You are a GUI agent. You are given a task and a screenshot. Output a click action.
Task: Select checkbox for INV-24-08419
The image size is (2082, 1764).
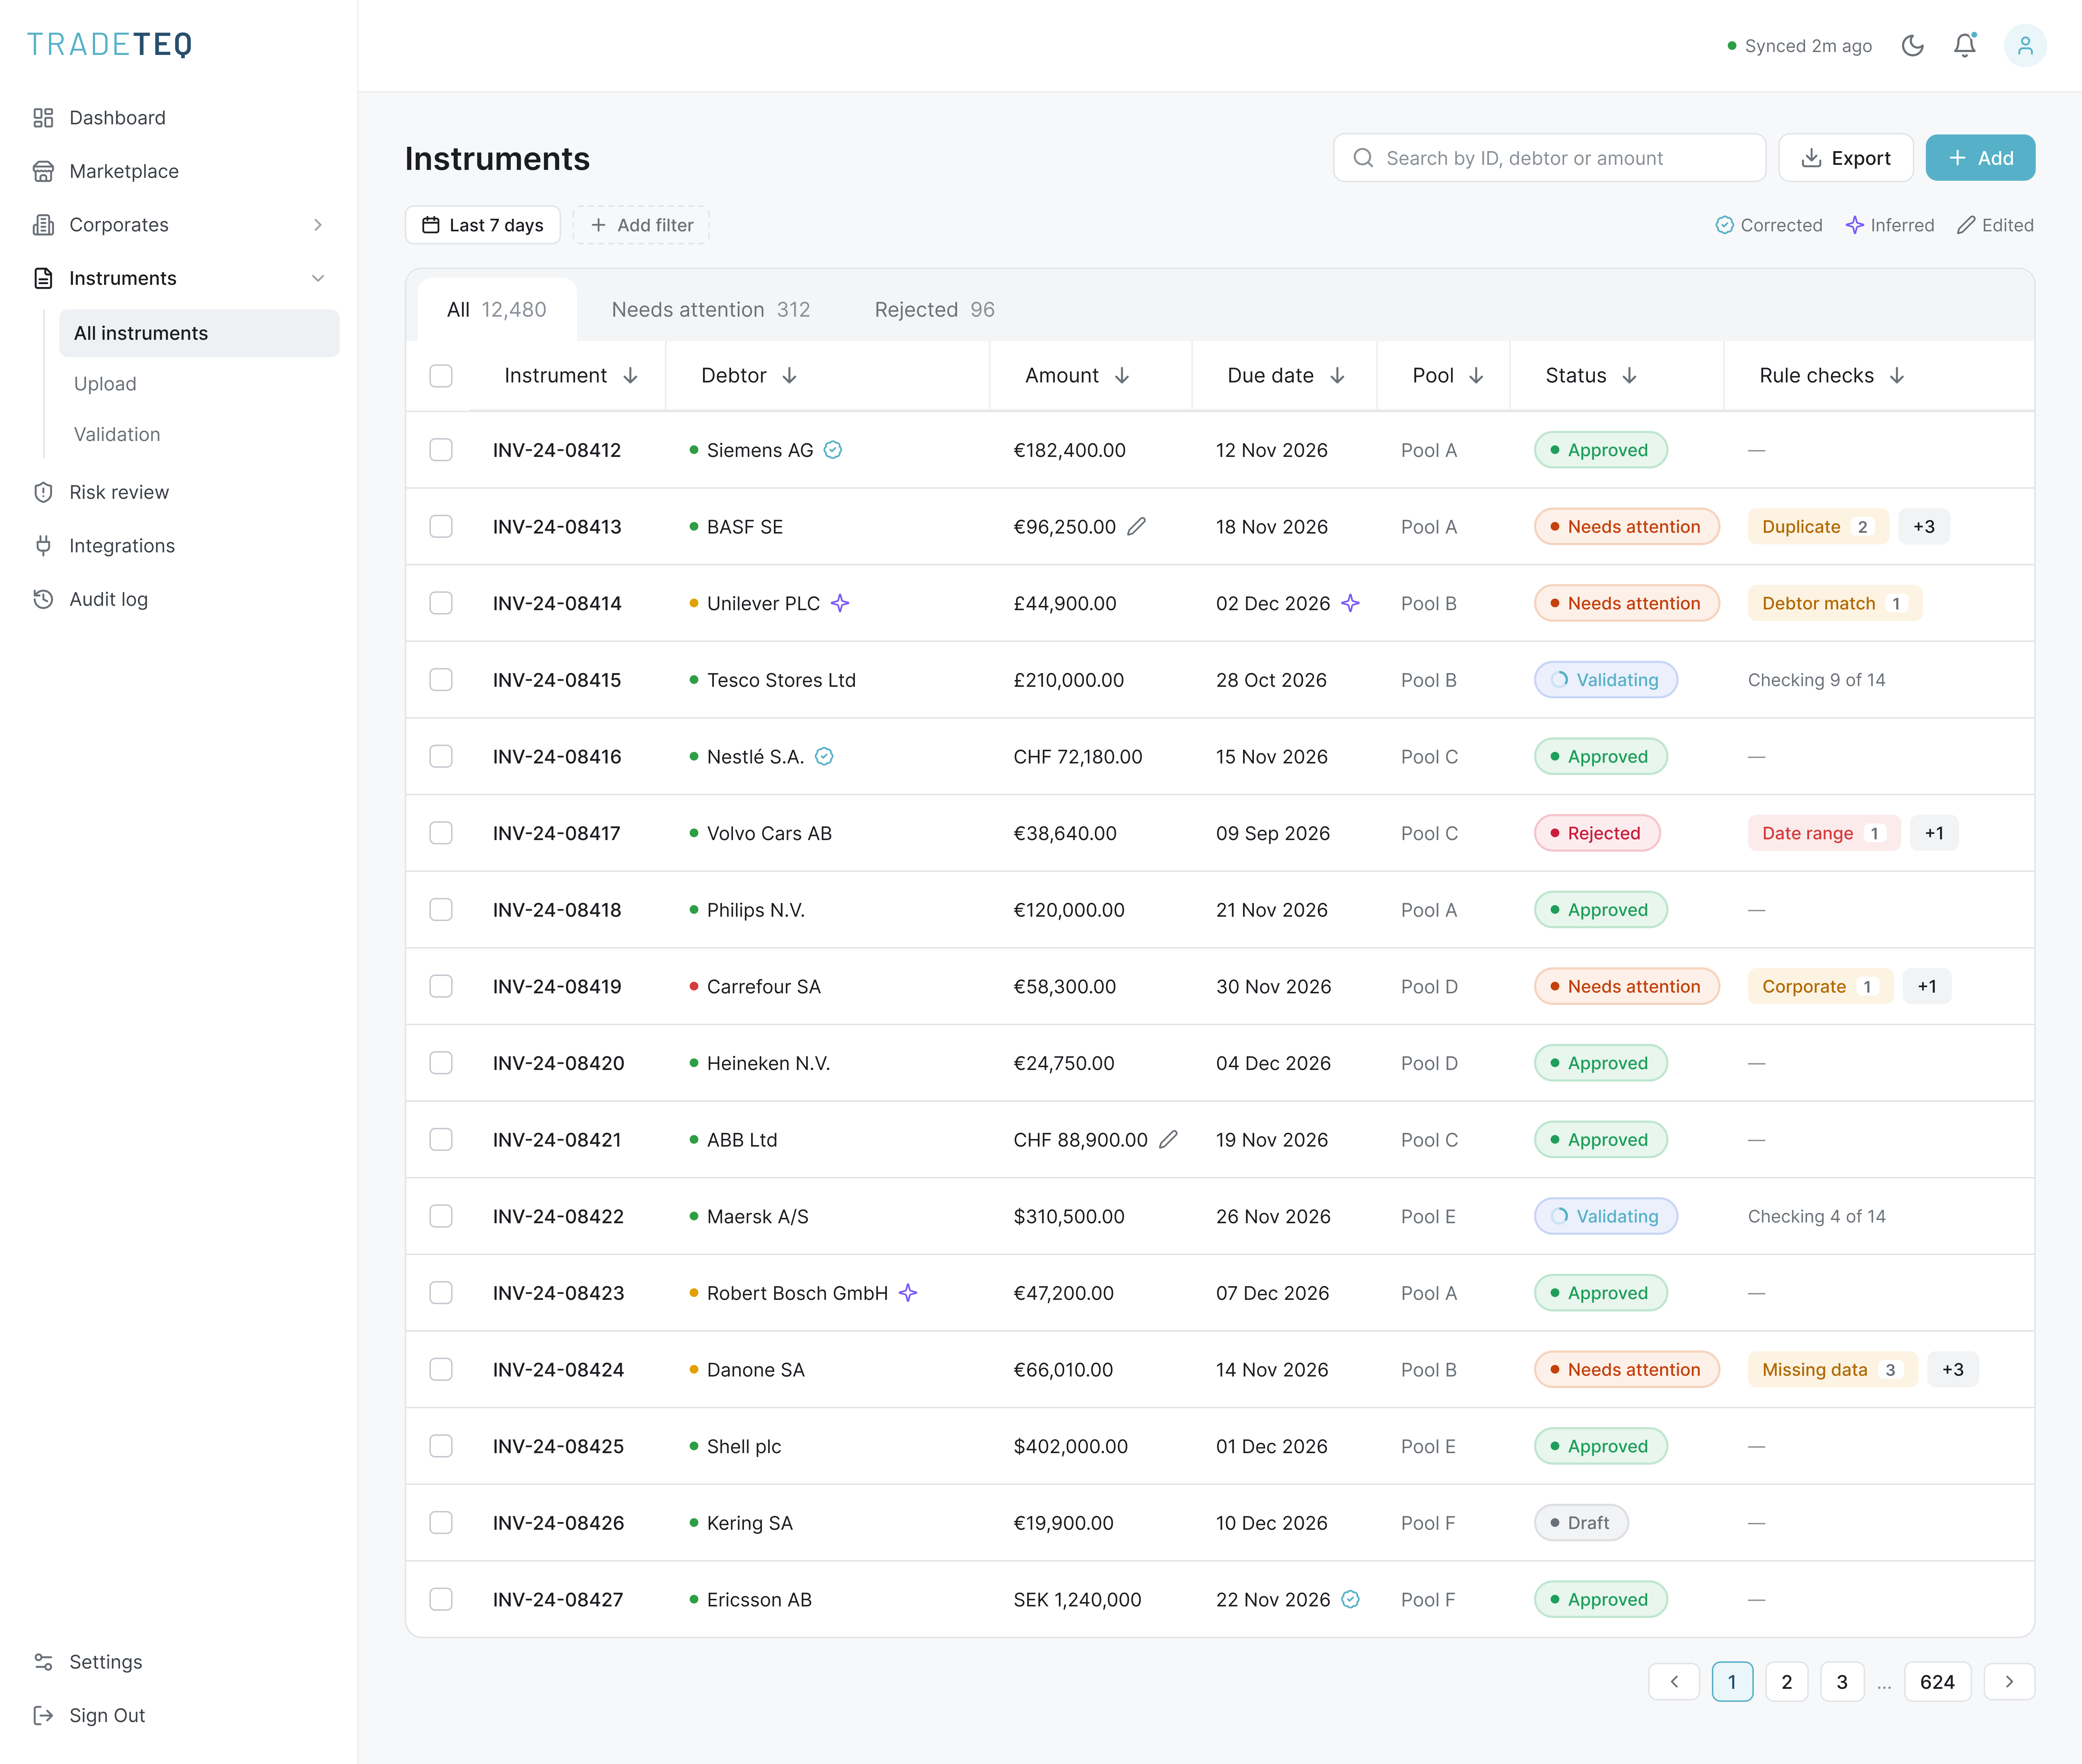[x=441, y=987]
